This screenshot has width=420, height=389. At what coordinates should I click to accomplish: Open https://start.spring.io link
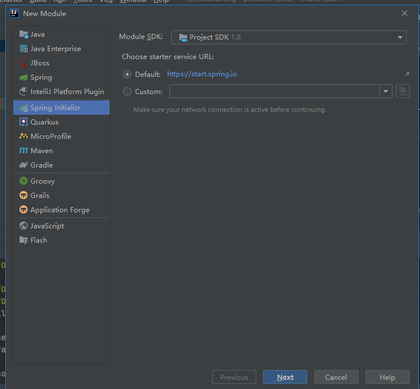[202, 74]
